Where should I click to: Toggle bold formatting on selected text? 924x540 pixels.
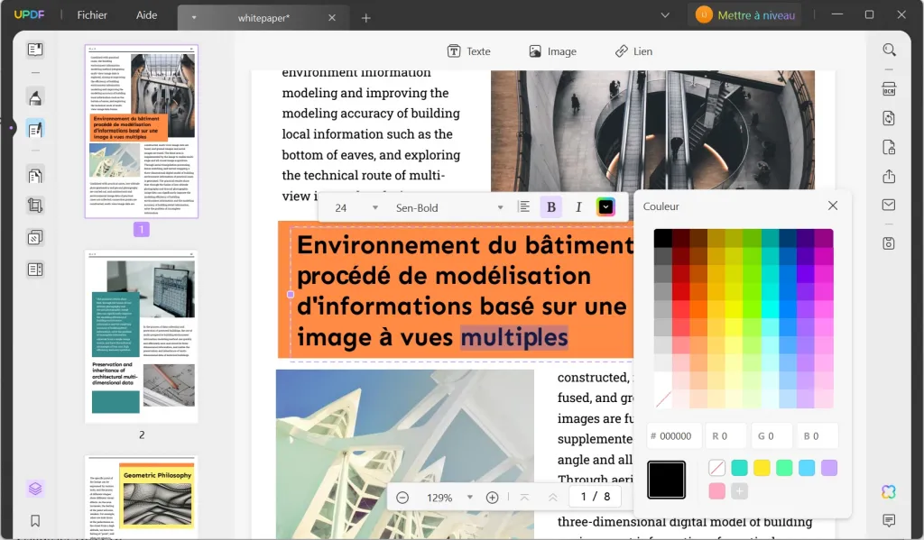click(x=550, y=206)
